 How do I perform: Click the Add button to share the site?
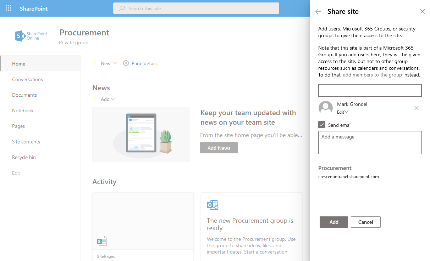tap(333, 222)
